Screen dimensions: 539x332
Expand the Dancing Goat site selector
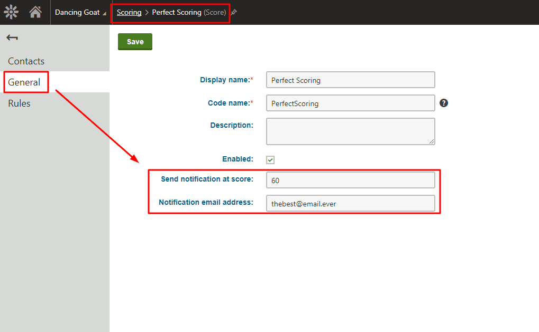[80, 12]
